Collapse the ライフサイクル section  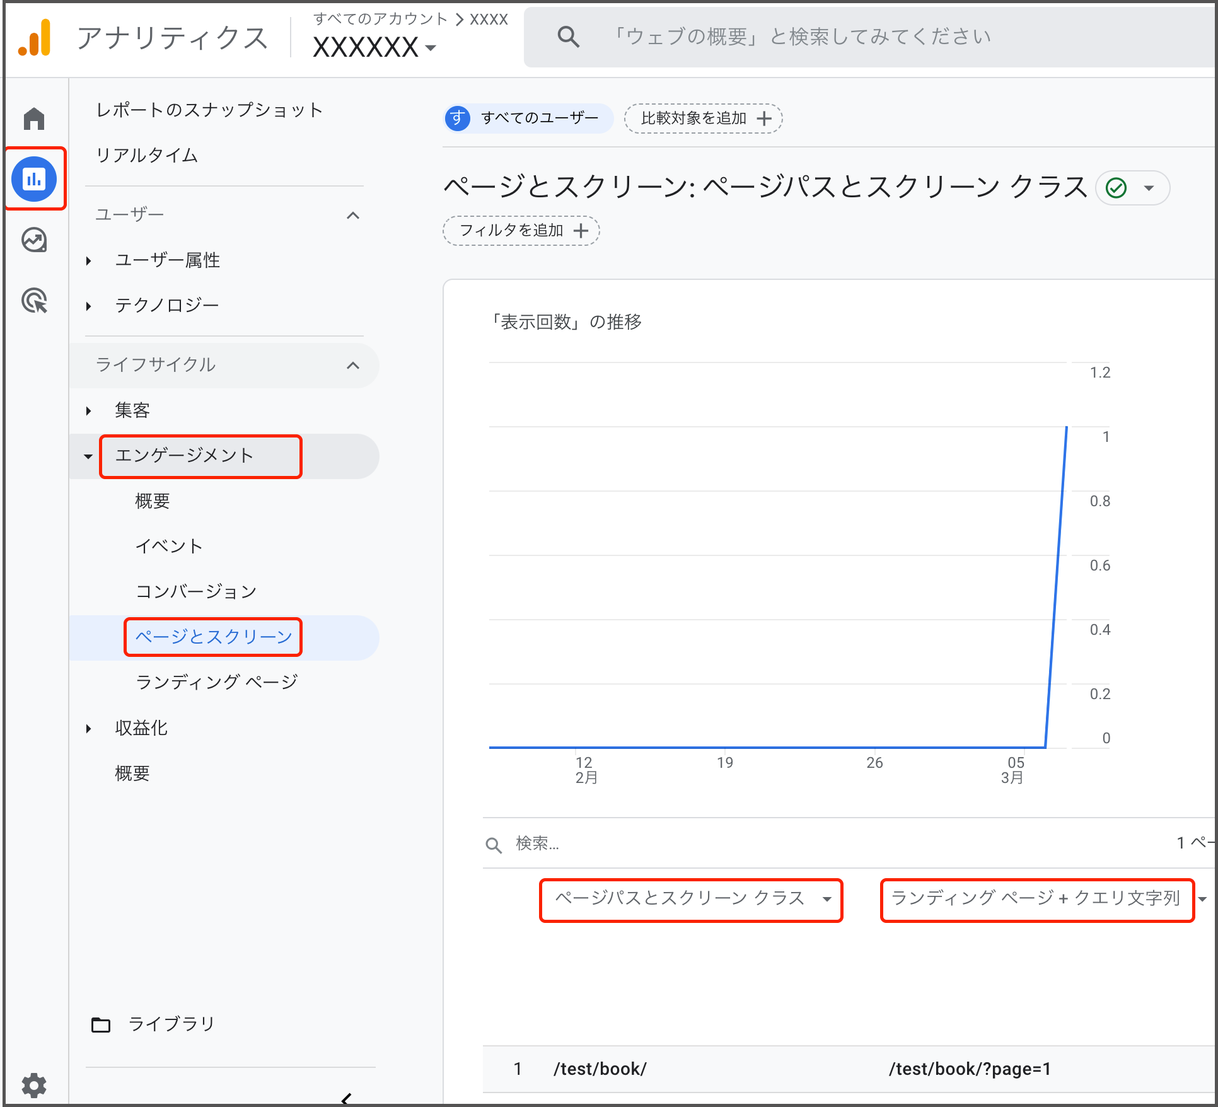click(353, 366)
